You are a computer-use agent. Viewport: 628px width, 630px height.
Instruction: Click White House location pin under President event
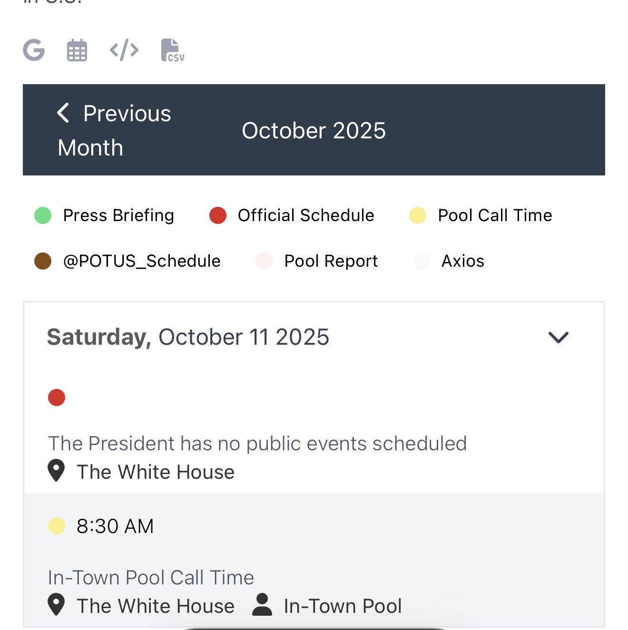(56, 471)
